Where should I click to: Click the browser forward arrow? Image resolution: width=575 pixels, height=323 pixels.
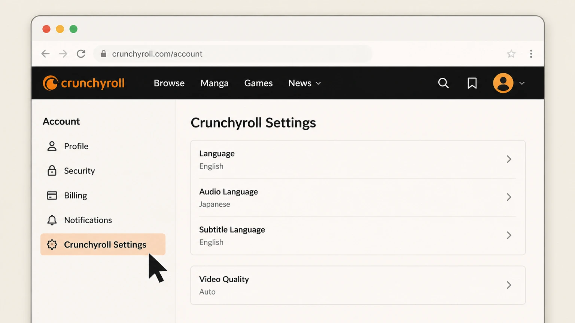pos(63,54)
